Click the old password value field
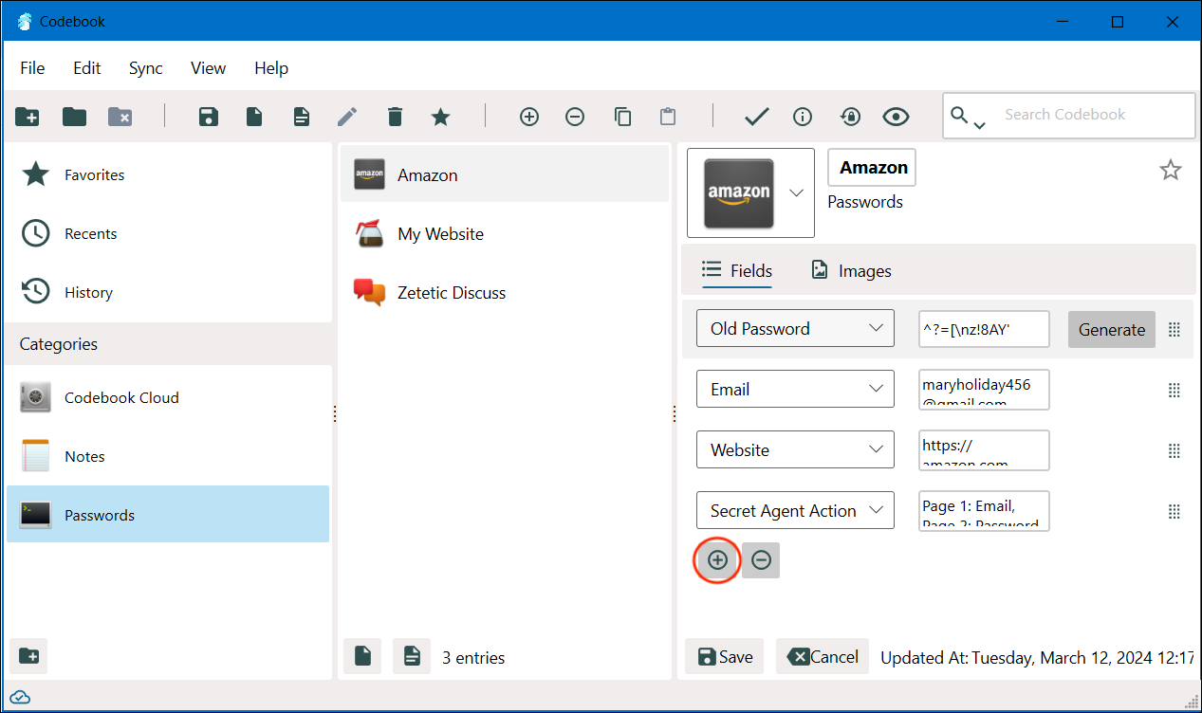This screenshot has height=713, width=1202. (x=984, y=329)
